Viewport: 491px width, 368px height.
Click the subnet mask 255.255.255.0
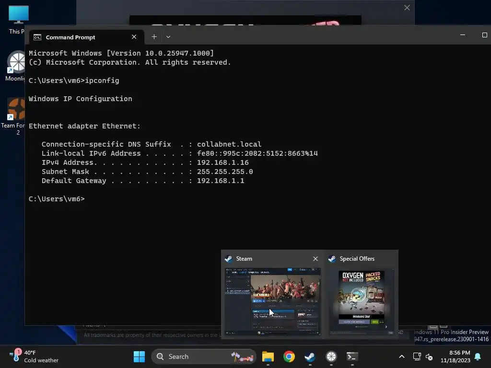[x=225, y=172]
